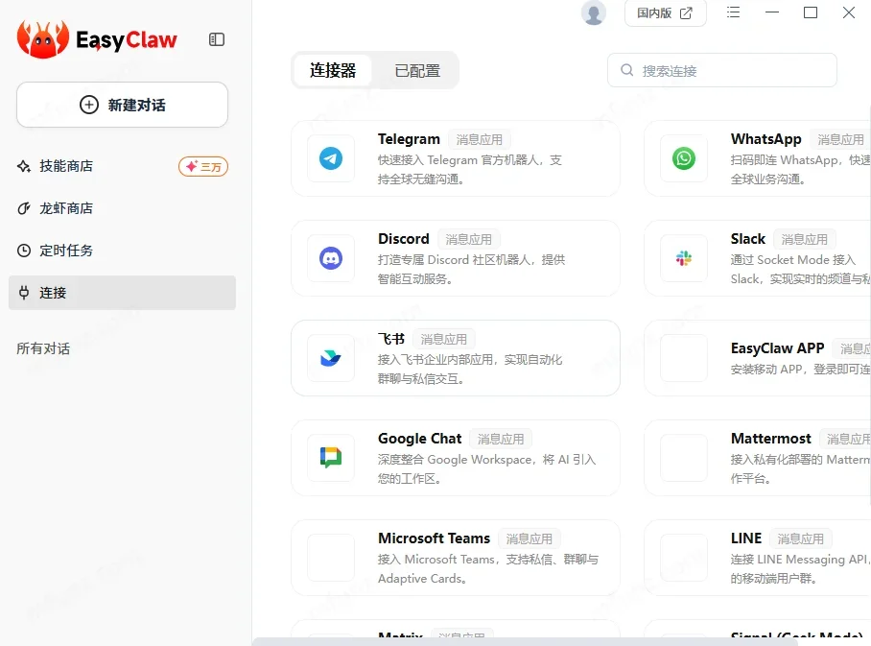Screen dimensions: 871x646
Task: Click 消息应用 tag on Discord card
Action: pos(468,240)
